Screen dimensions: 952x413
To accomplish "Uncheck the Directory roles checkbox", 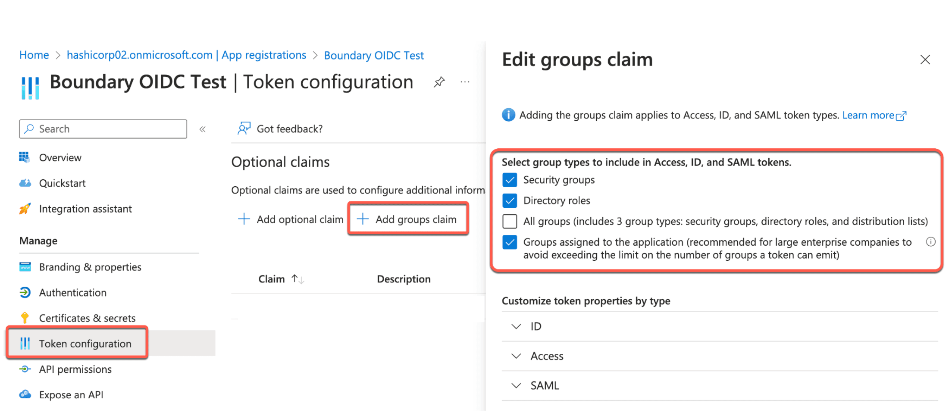I will (510, 200).
